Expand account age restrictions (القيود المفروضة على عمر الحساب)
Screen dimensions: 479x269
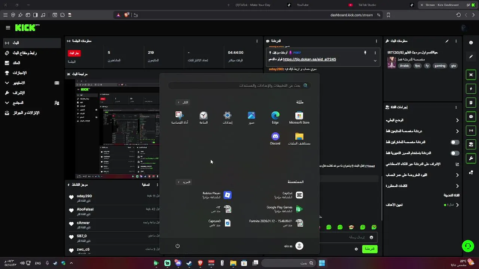[x=457, y=175]
